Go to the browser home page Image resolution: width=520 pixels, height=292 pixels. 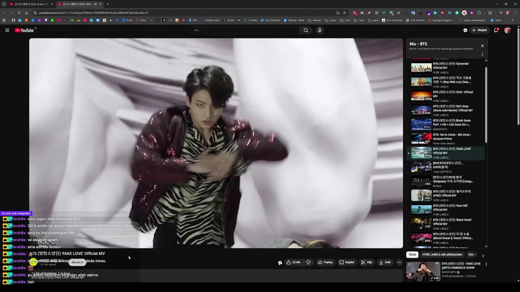coord(26,13)
